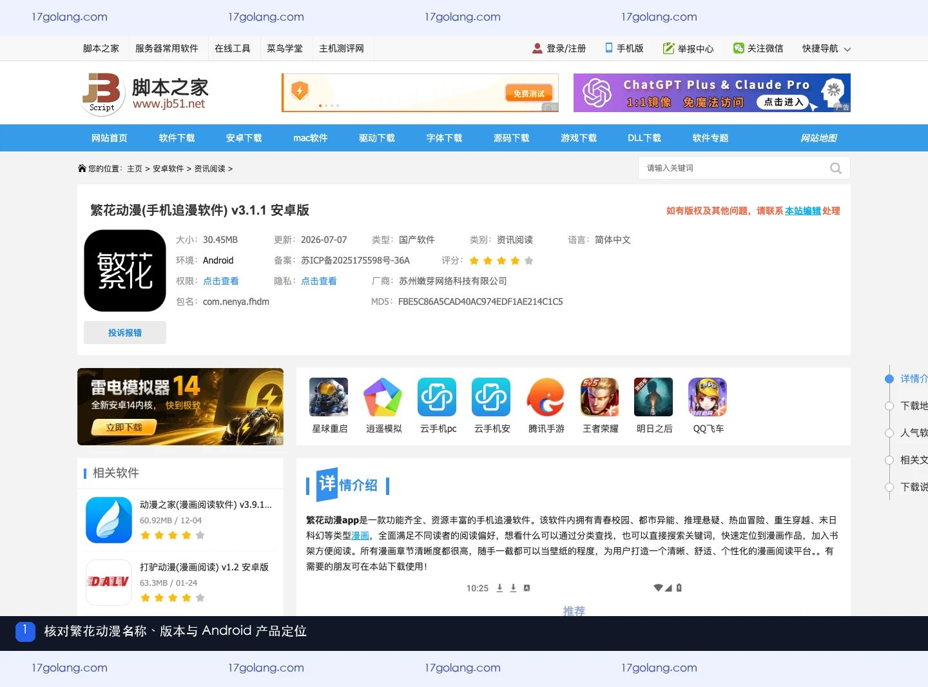Open 网站地图 link in nav bar
Viewport: 928px width, 687px height.
coord(819,138)
